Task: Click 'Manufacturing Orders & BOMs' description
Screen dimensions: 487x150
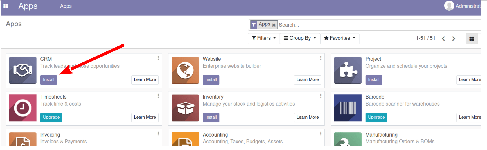Action: (x=400, y=142)
